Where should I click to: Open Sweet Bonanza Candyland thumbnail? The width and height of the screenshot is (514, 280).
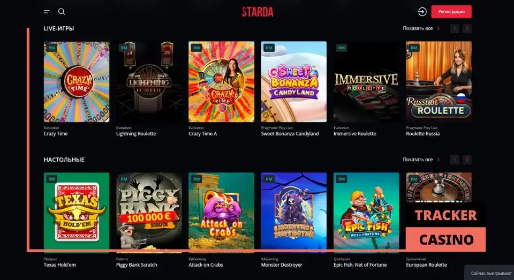pos(294,81)
